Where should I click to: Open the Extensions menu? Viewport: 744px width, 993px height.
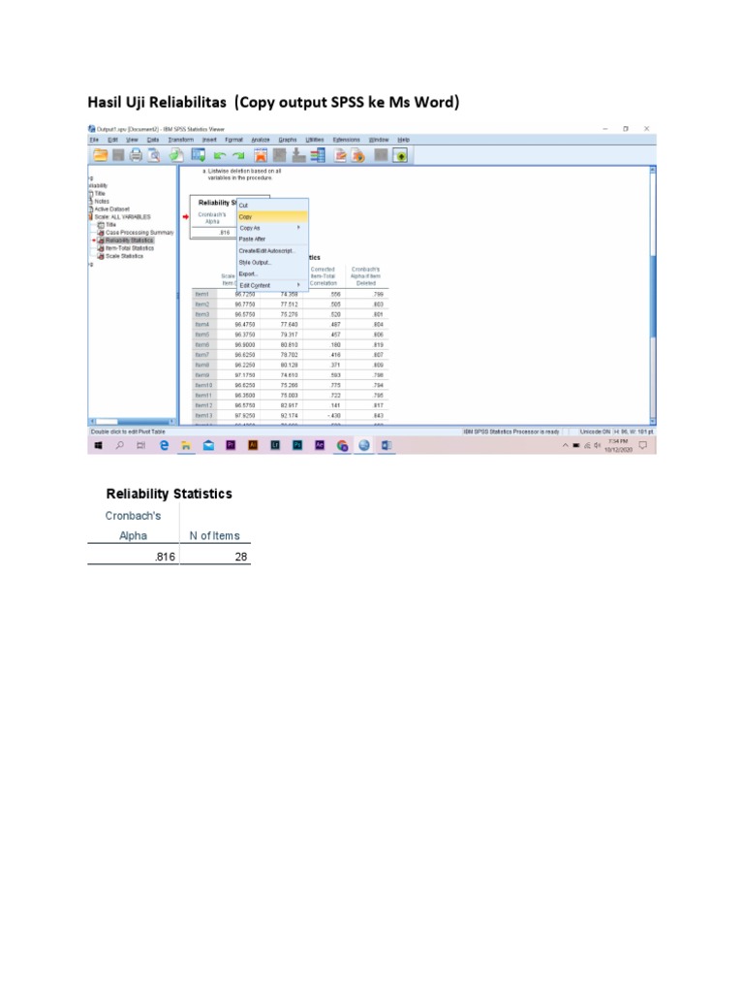(346, 140)
